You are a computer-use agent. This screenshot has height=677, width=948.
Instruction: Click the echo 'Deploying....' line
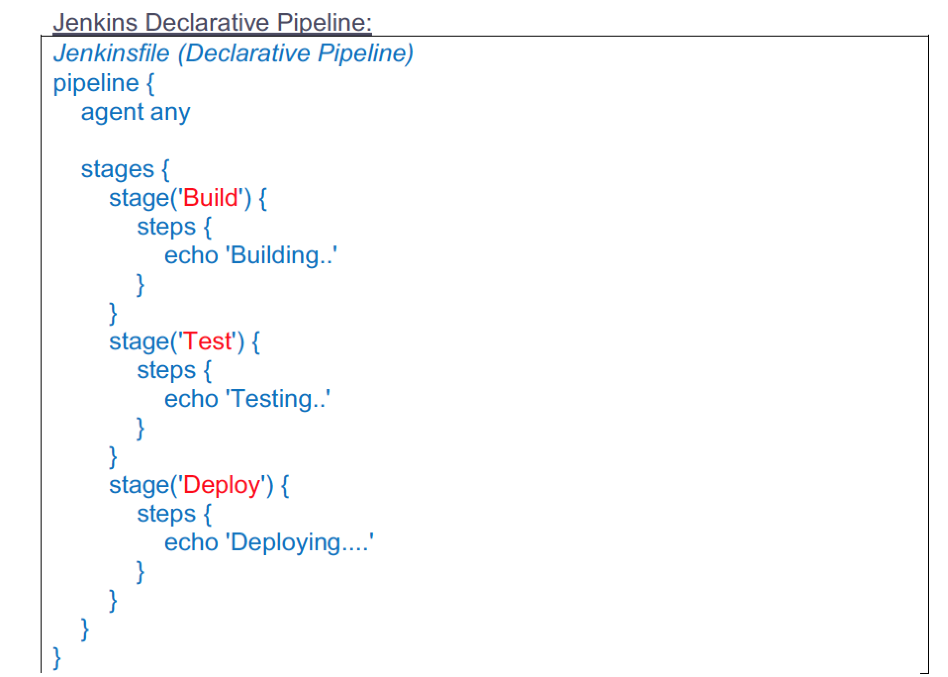269,542
